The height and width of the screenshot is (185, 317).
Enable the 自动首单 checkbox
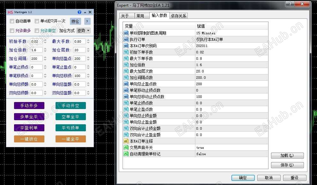(12, 21)
